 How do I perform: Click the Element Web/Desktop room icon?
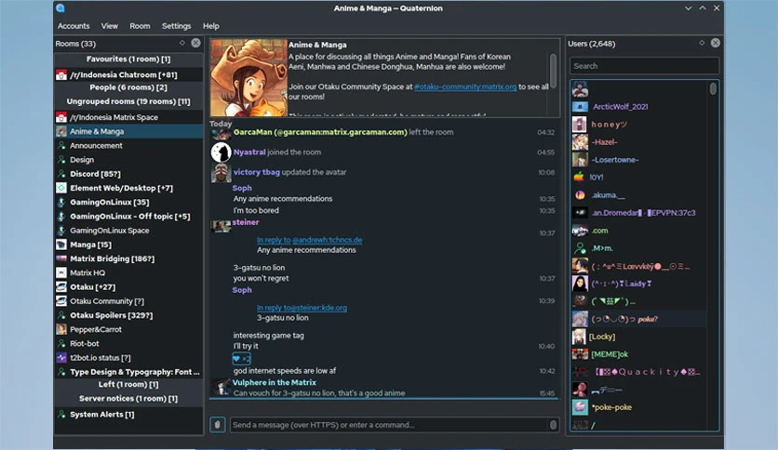(x=61, y=188)
